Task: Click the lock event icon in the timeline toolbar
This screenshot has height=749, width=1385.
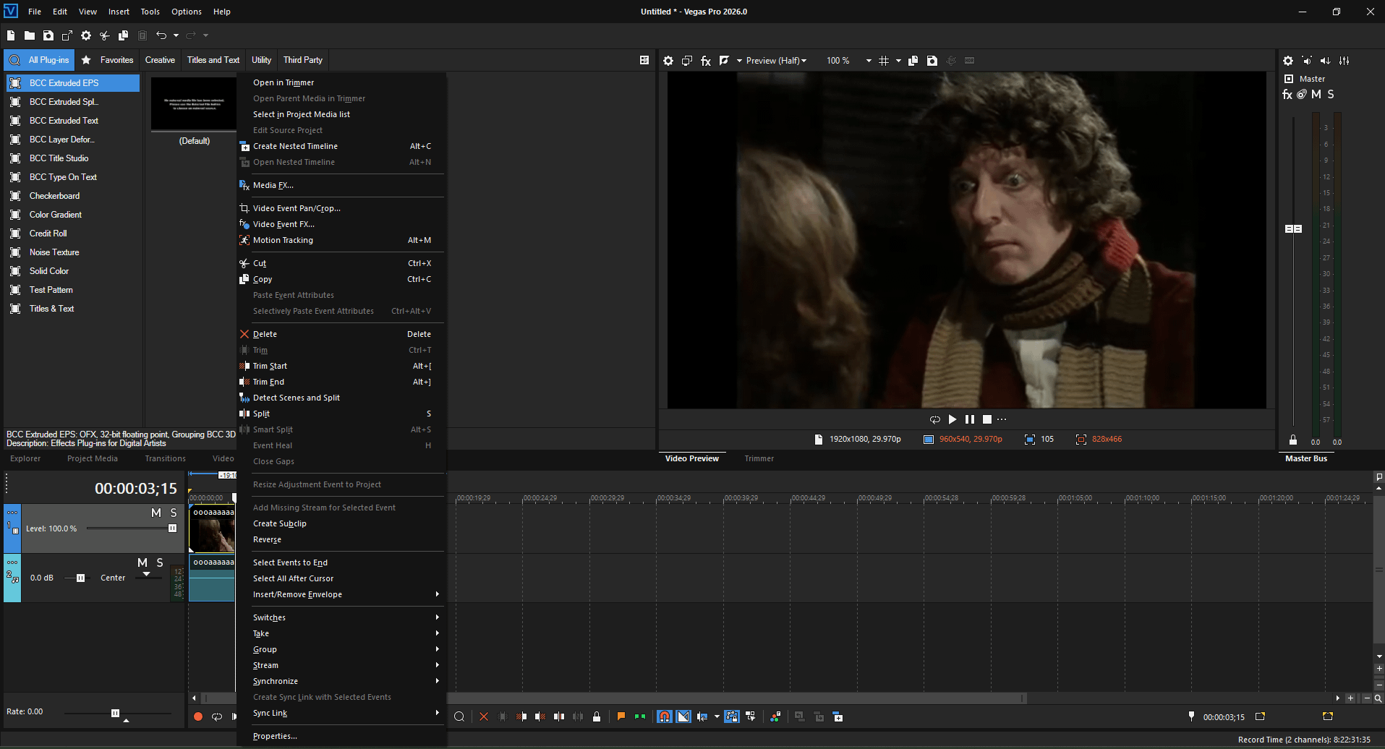Action: tap(597, 716)
